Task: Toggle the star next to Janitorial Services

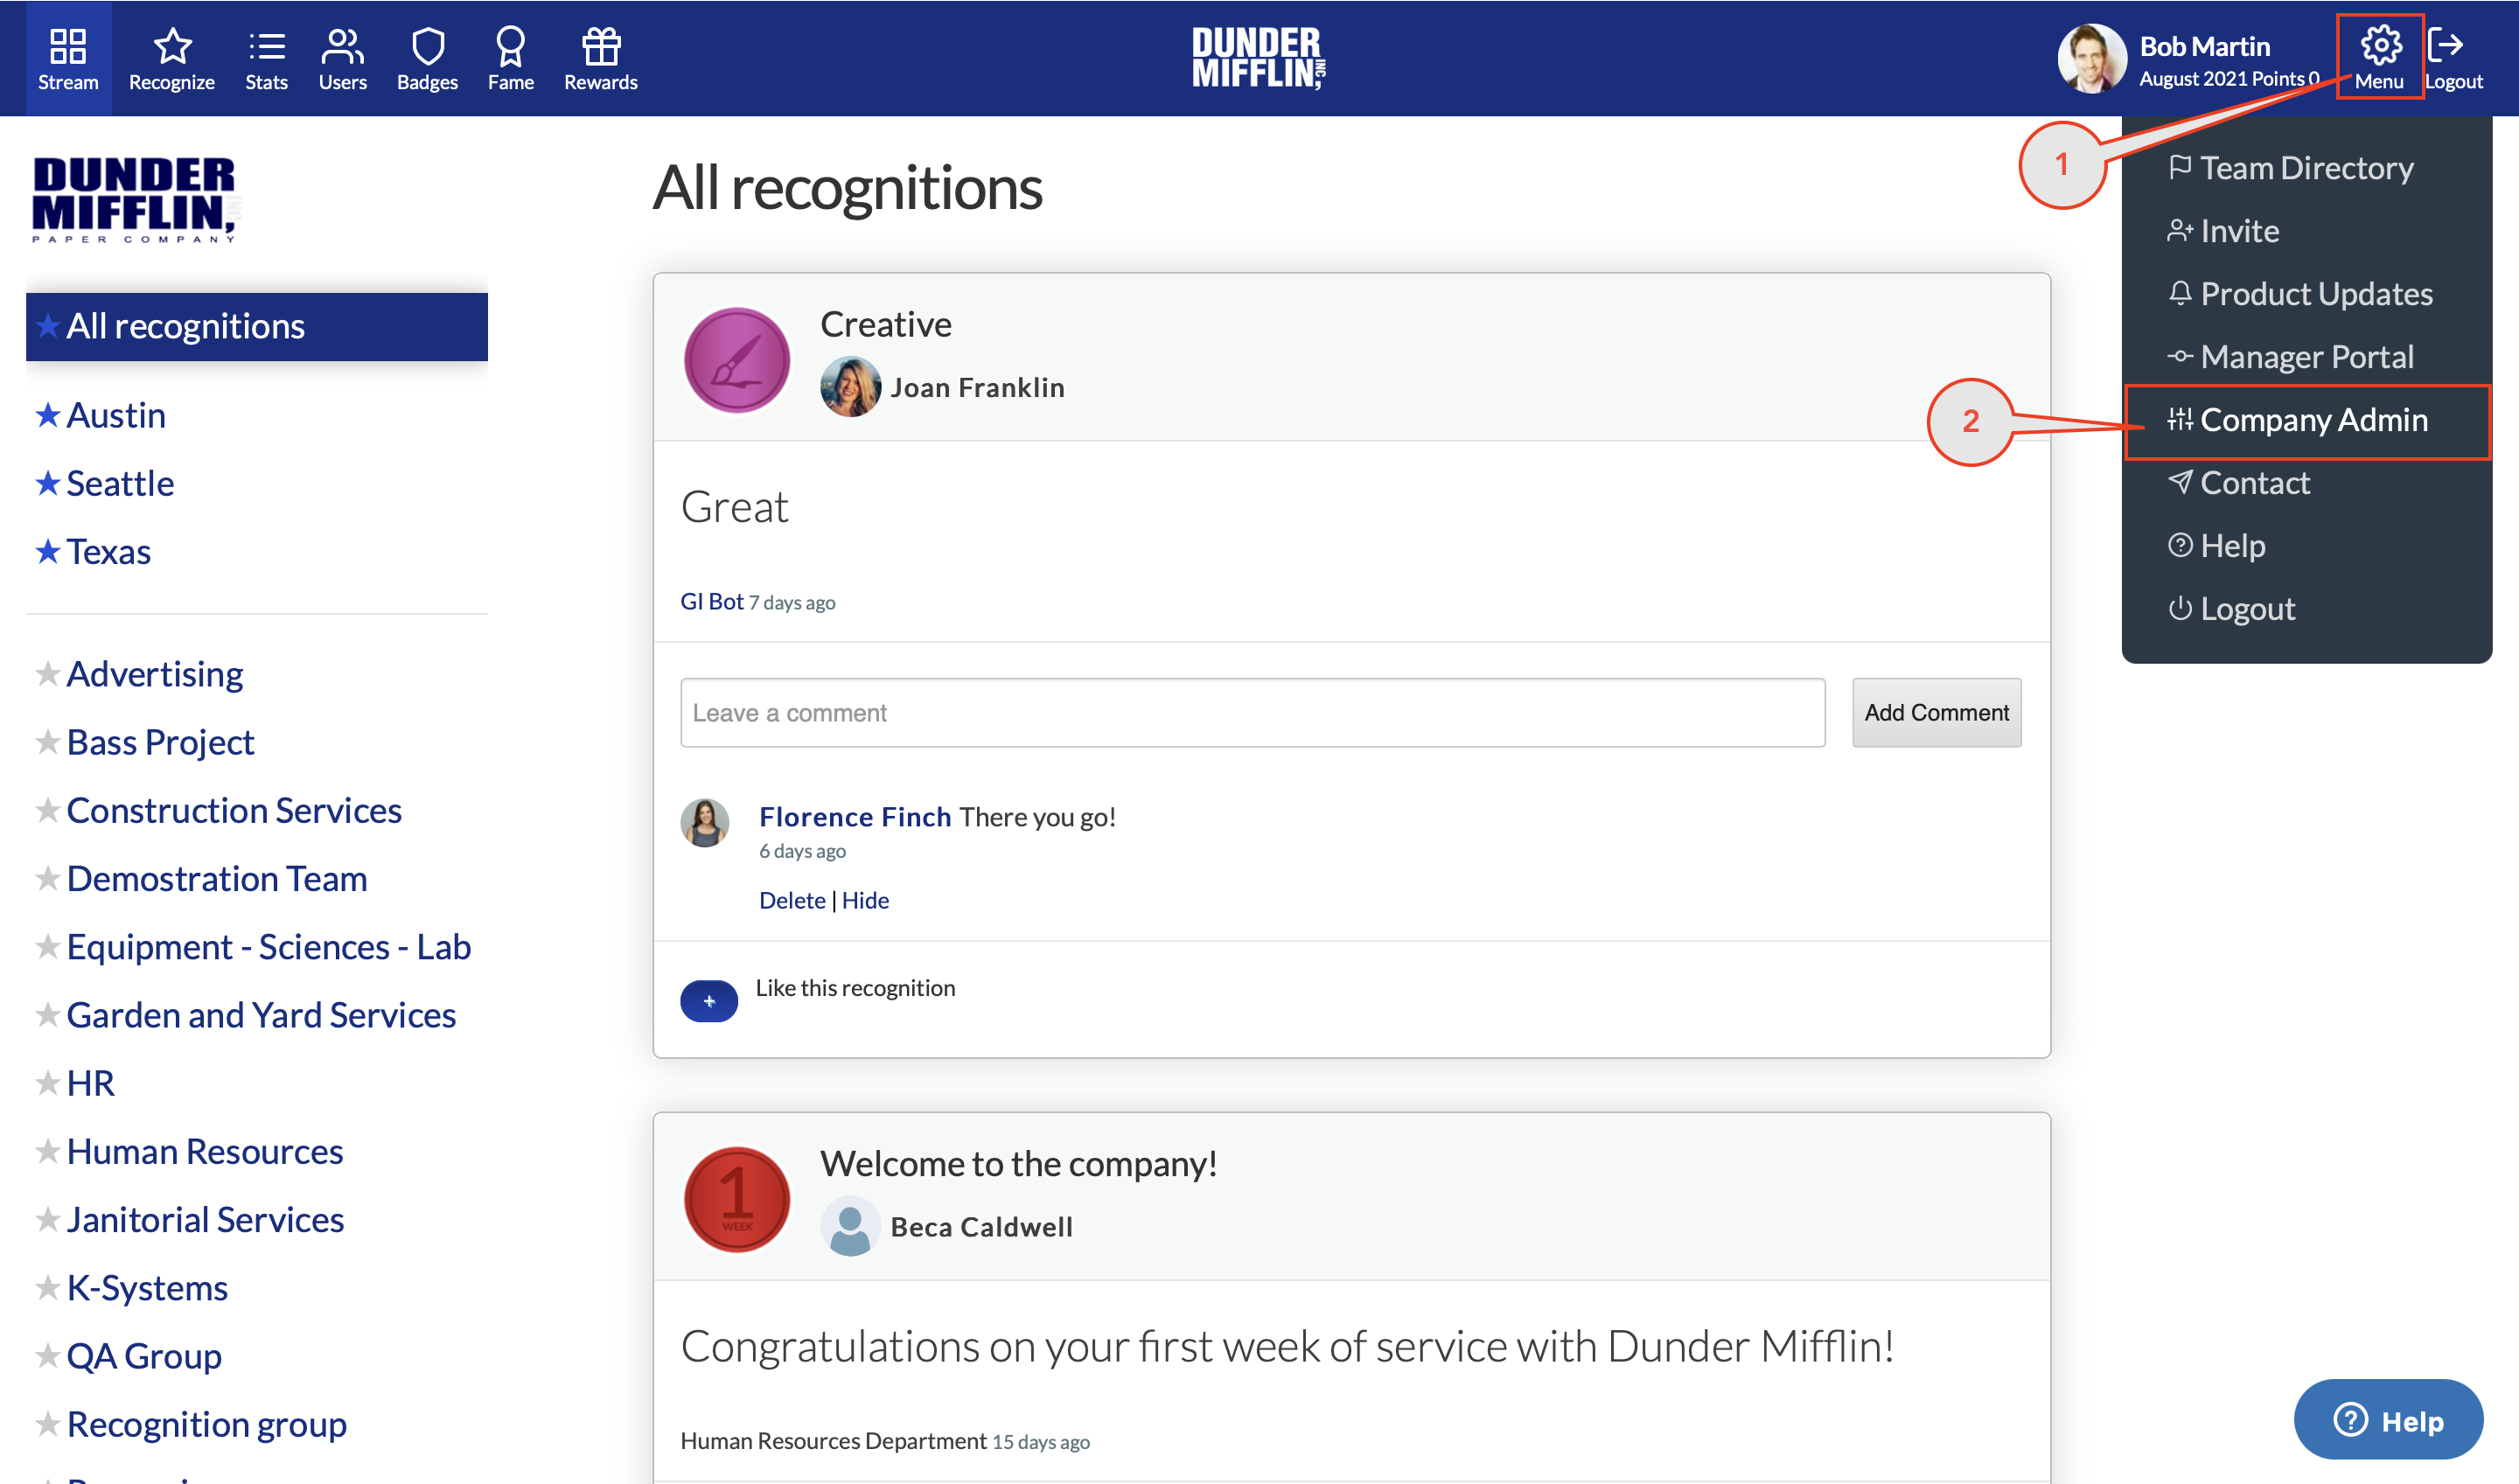Action: (x=46, y=1219)
